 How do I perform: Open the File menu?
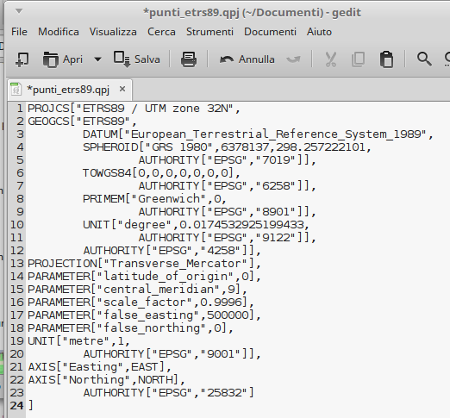coord(19,32)
